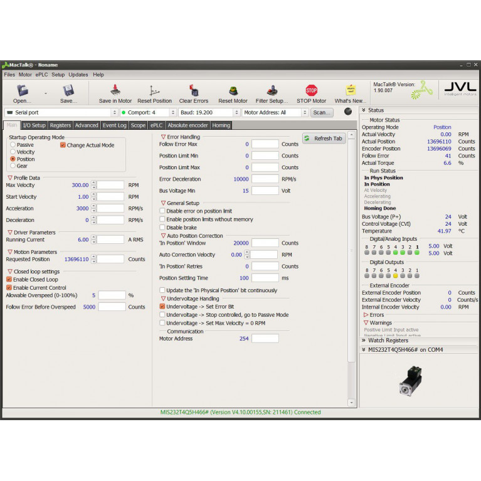Click the Reset Motor icon
481x481 pixels.
pyautogui.click(x=233, y=91)
